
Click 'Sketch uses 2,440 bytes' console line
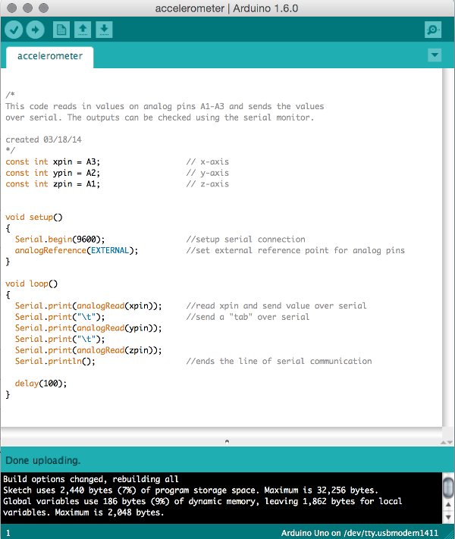190,490
